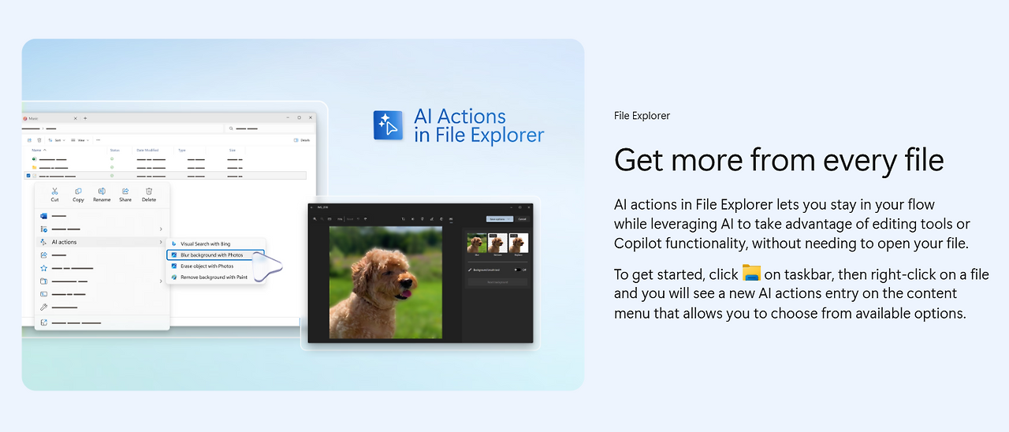Click the trash icon in File Explorer toolbar
The height and width of the screenshot is (432, 1009).
[x=39, y=140]
